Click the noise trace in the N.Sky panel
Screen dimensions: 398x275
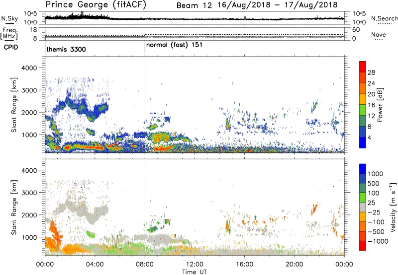coord(195,18)
